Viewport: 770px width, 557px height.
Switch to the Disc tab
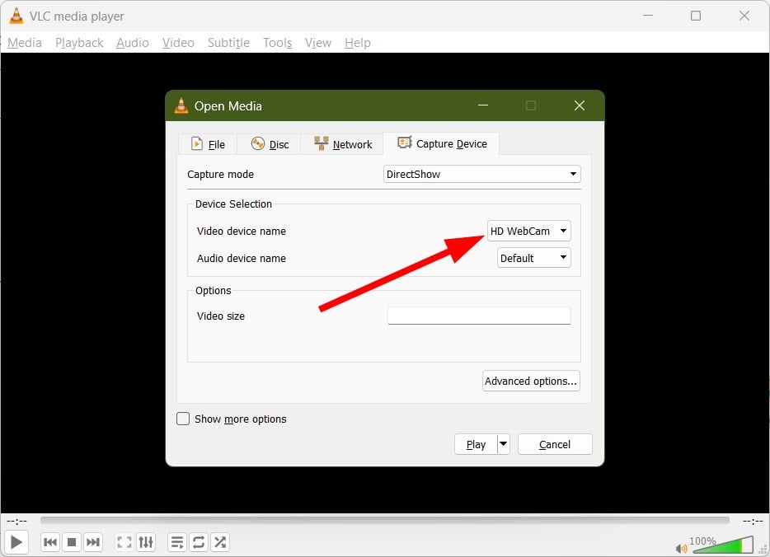coord(269,144)
